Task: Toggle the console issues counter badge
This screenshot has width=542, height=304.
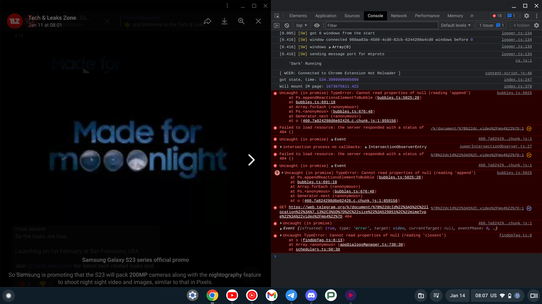Action: [511, 16]
